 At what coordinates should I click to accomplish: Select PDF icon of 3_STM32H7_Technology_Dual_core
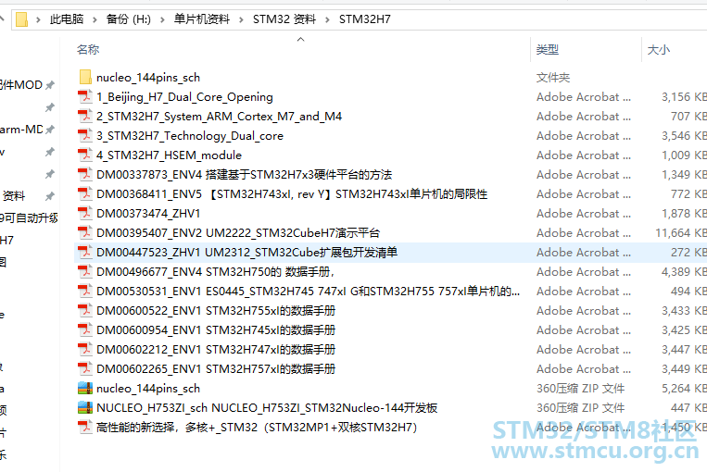point(84,135)
